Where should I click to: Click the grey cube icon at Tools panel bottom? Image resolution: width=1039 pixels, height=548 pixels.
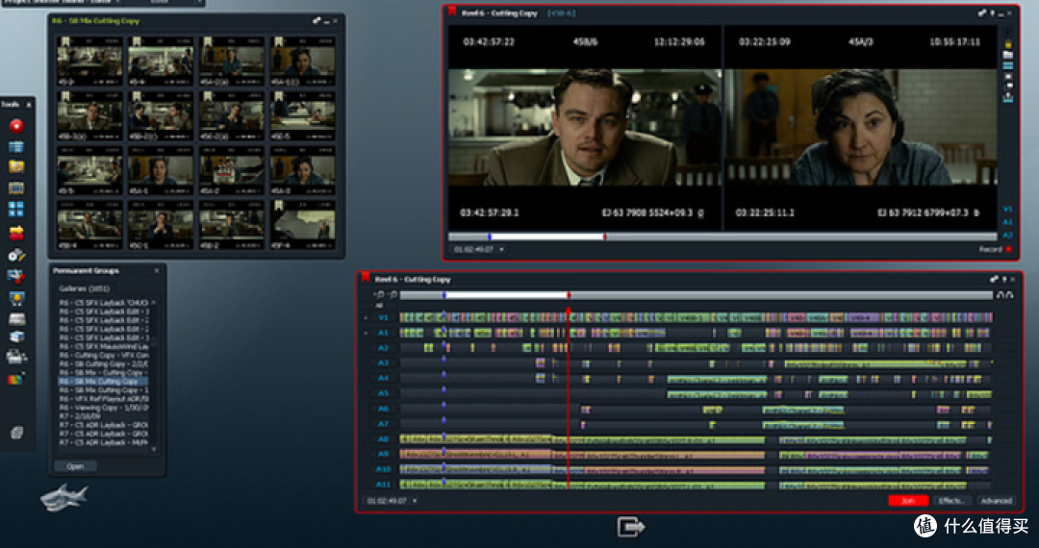[x=16, y=433]
